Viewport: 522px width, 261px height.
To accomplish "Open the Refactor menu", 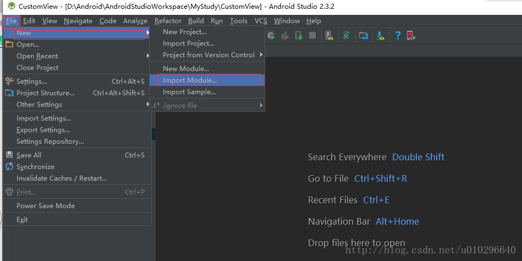I will [x=168, y=21].
